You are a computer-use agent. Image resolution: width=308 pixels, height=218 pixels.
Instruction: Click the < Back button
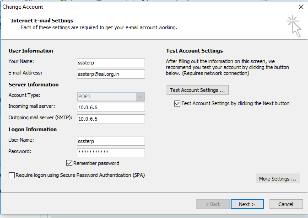[x=213, y=204]
